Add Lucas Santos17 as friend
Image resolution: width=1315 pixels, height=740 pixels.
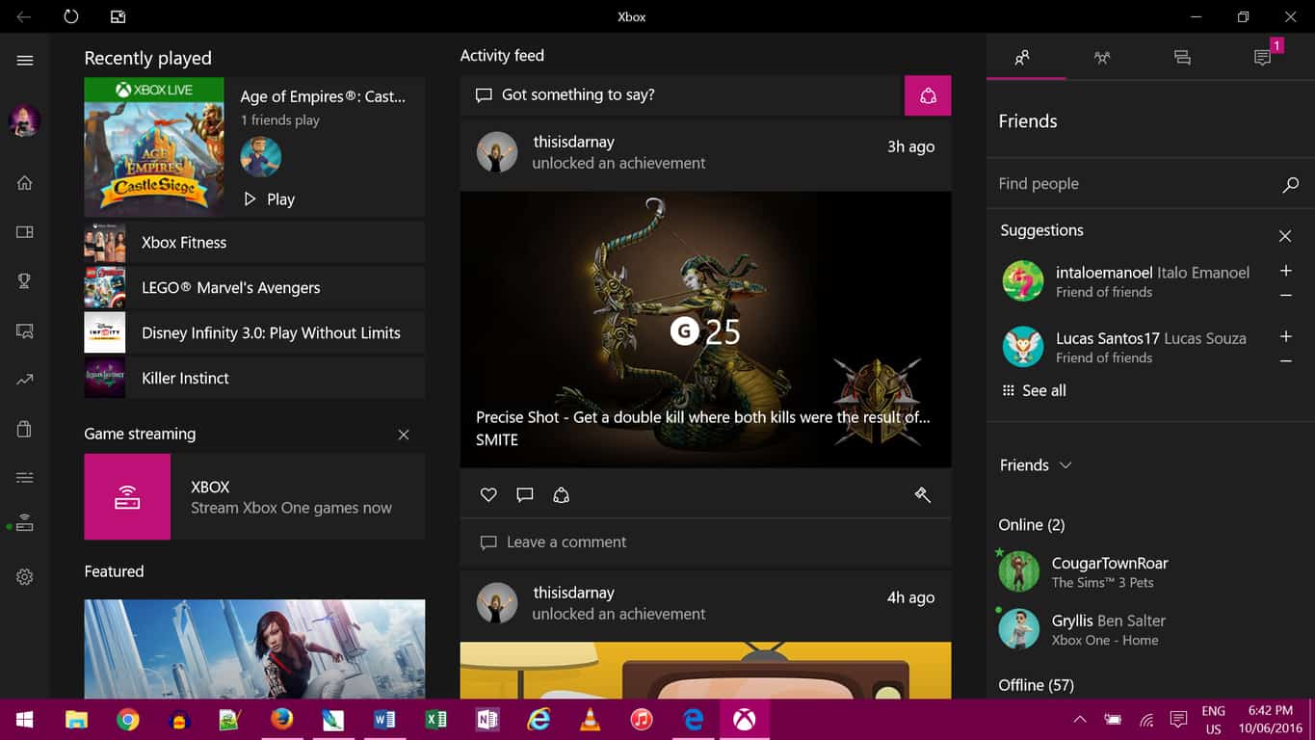(x=1285, y=336)
